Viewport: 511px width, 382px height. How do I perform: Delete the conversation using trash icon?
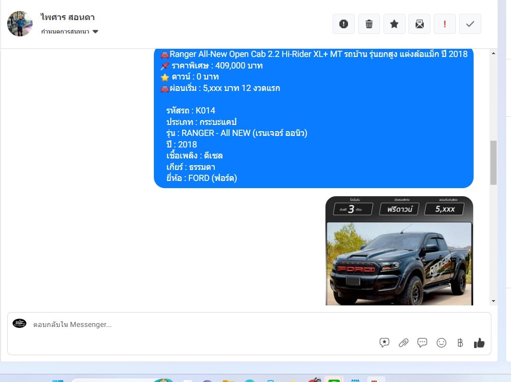click(x=369, y=24)
